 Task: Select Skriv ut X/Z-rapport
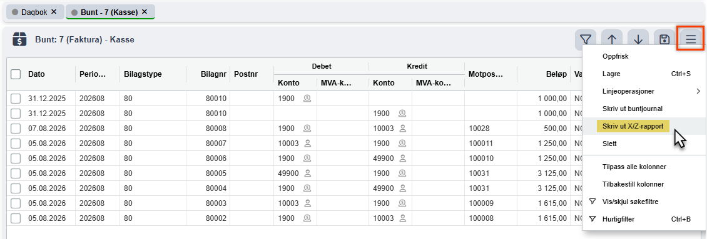pyautogui.click(x=644, y=126)
